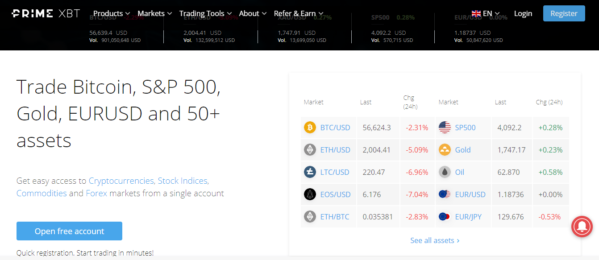Click Open free account button
599x260 pixels.
69,231
